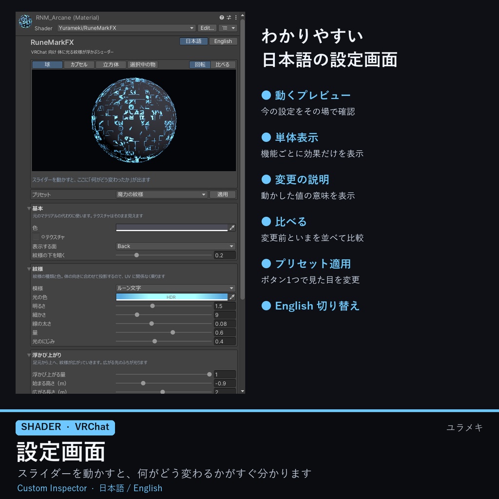
Task: Click the English 切り替え feature heading
Action: point(317,306)
